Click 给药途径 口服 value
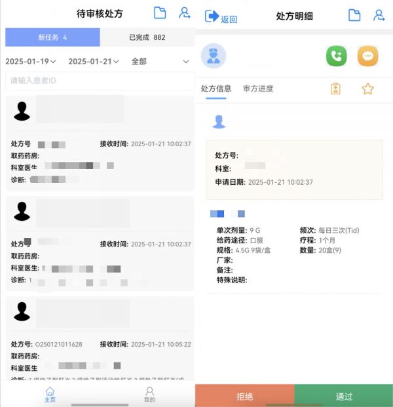The width and height of the screenshot is (393, 407). tap(257, 240)
